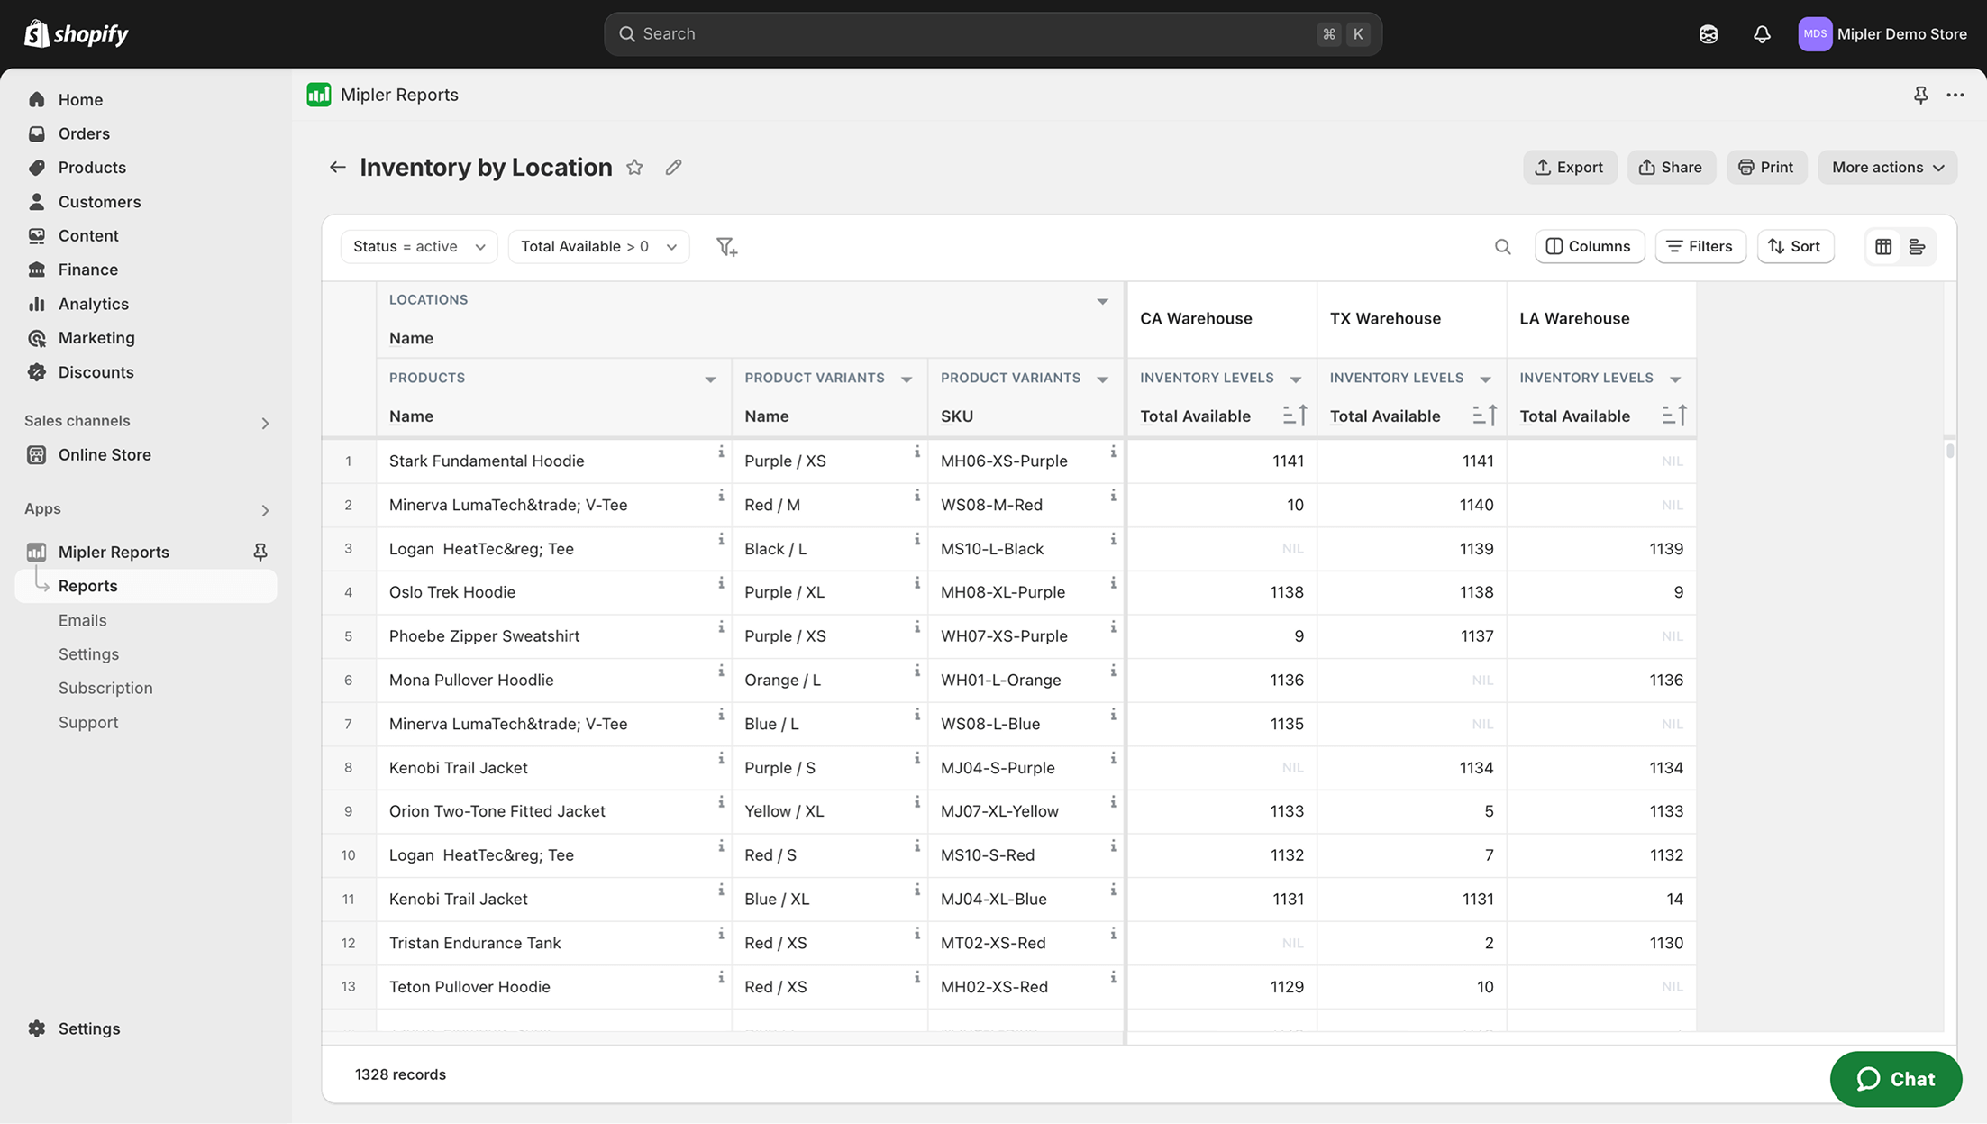
Task: Star the Inventory by Location report
Action: coord(634,167)
